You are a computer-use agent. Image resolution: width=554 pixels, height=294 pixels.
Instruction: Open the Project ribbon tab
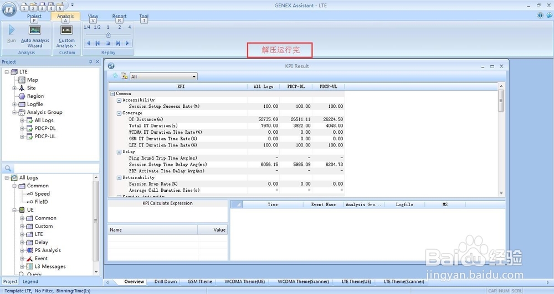point(34,16)
